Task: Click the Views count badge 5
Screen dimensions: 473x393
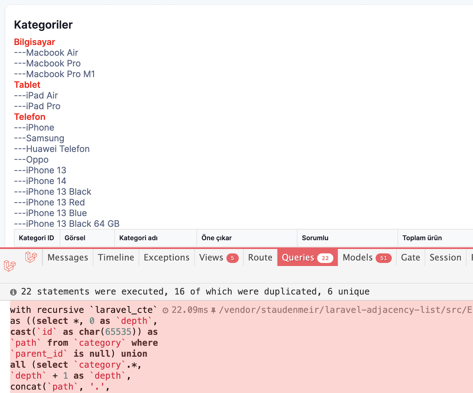Action: (x=232, y=258)
